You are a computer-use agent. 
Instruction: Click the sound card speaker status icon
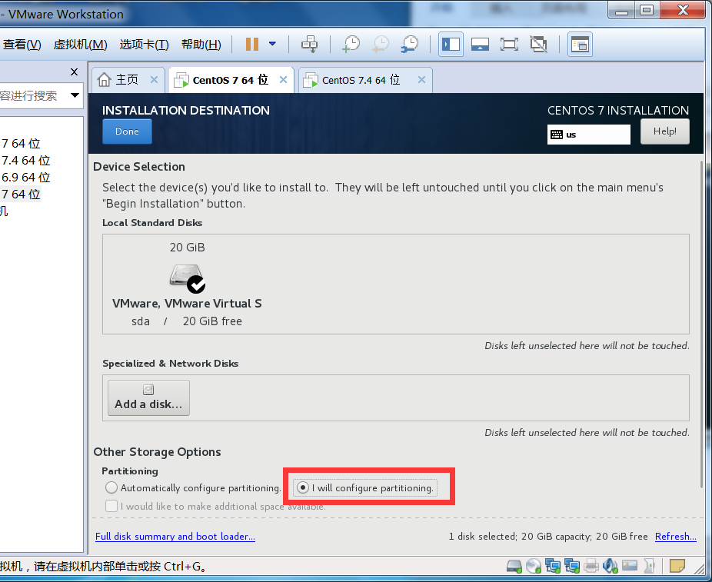tap(611, 566)
